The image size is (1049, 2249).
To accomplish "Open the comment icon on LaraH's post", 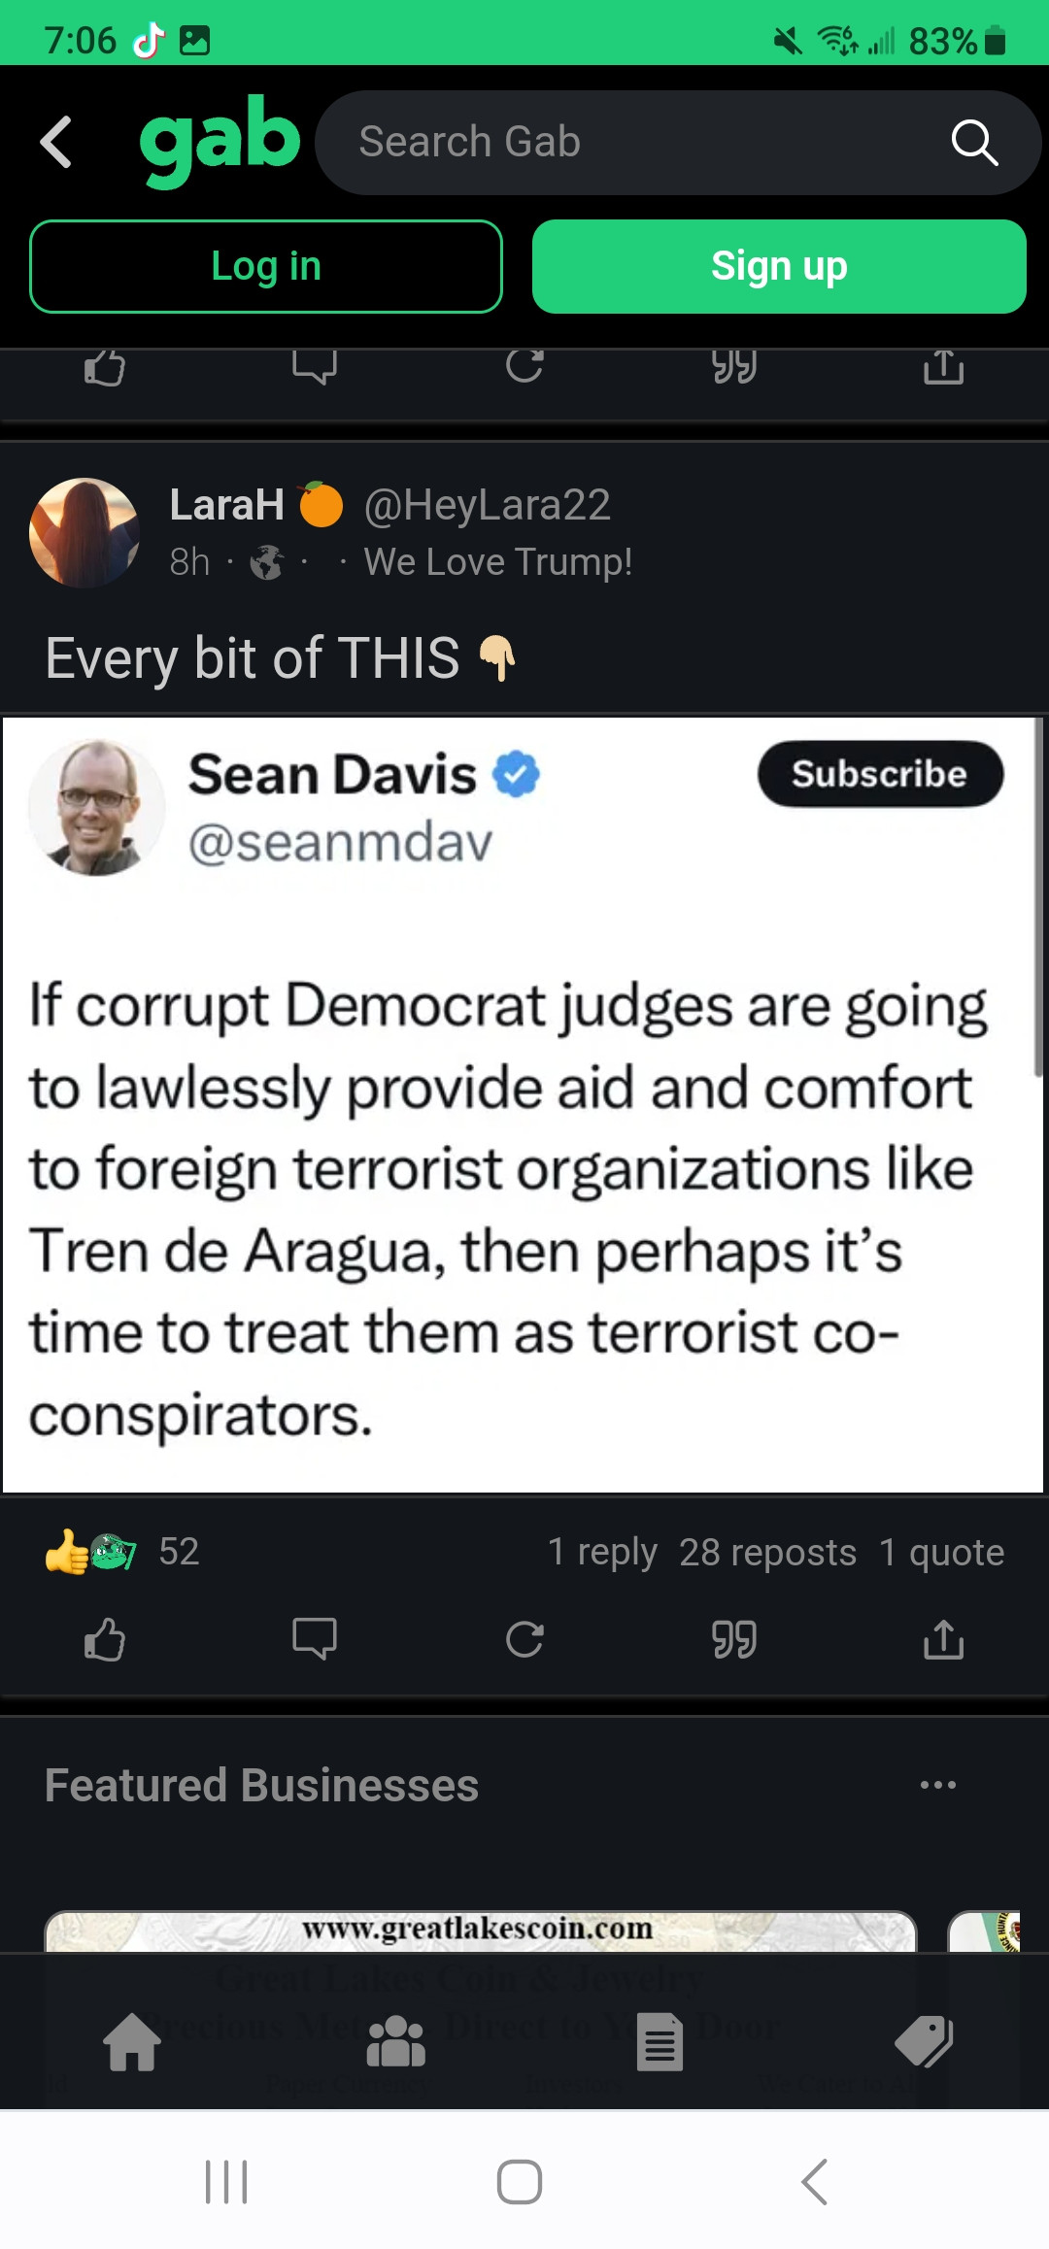I will click(315, 1640).
